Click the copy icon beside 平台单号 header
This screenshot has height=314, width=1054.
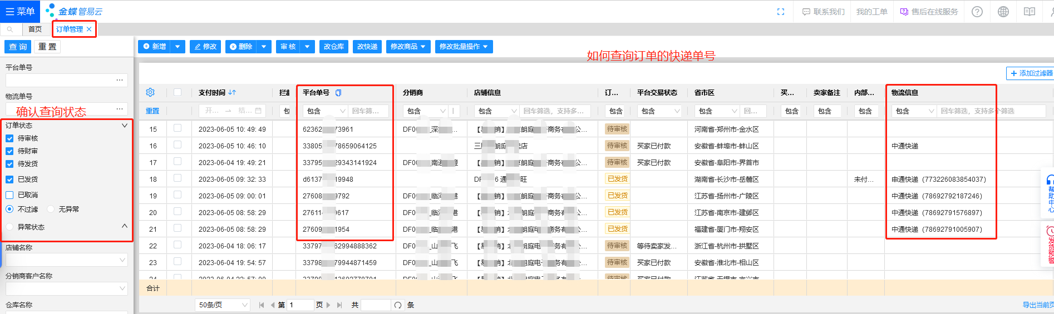coord(338,93)
